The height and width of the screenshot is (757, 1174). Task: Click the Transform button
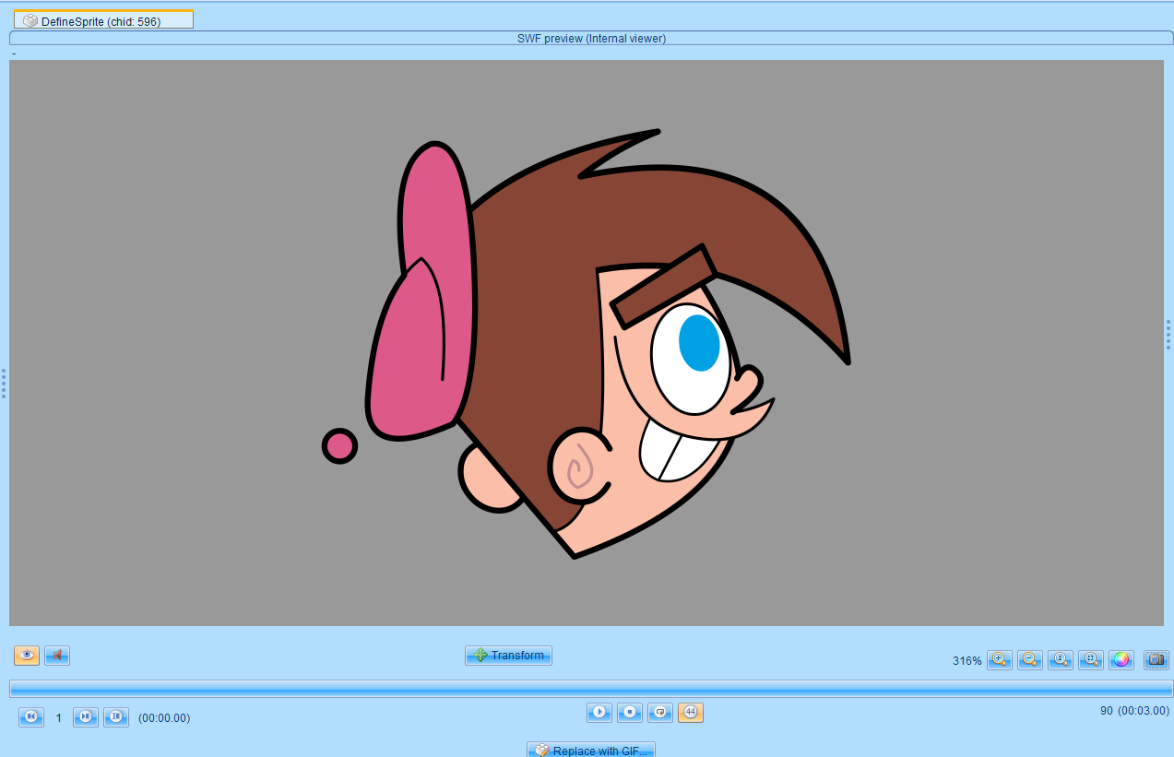point(508,656)
